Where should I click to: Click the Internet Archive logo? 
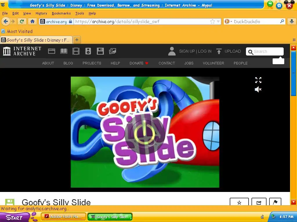click(22, 51)
